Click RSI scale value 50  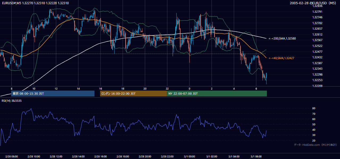[314, 125]
